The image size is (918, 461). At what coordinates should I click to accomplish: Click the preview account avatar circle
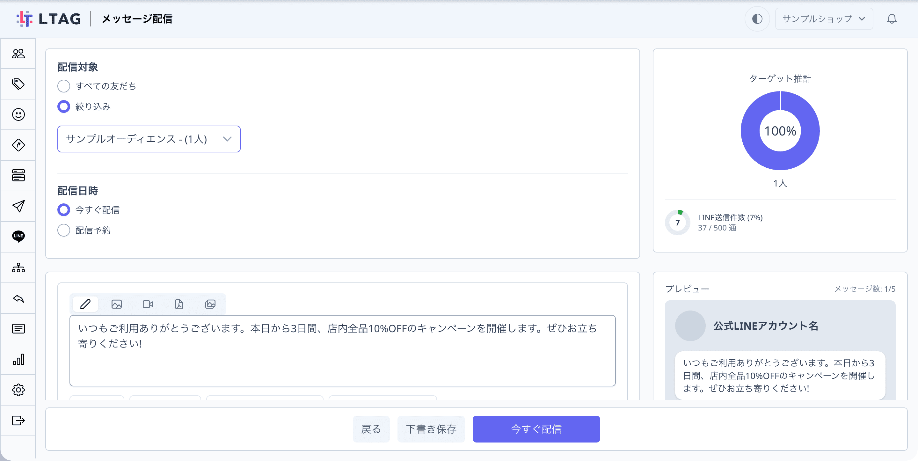point(690,326)
